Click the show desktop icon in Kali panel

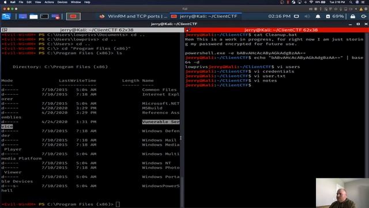[23, 16]
